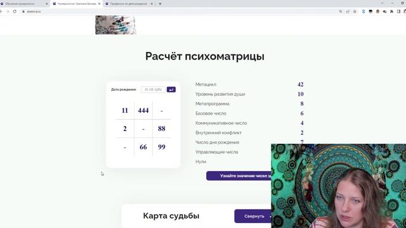Click the Расчёт психоматрицы heading
Screen dimensions: 406x228
(205, 56)
